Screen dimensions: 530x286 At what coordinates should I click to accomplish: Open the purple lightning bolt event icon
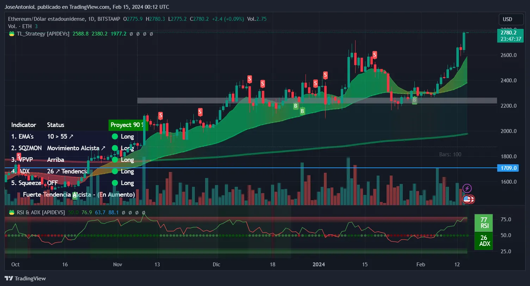point(467,189)
